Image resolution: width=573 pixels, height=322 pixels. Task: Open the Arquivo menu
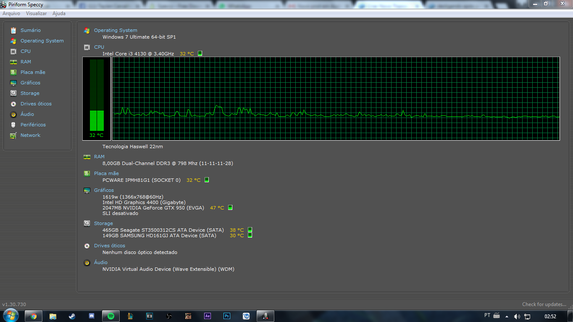click(x=11, y=13)
